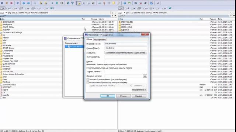Click folder icon beside Windows in left panel
This screenshot has height=132, width=236.
tap(1, 82)
